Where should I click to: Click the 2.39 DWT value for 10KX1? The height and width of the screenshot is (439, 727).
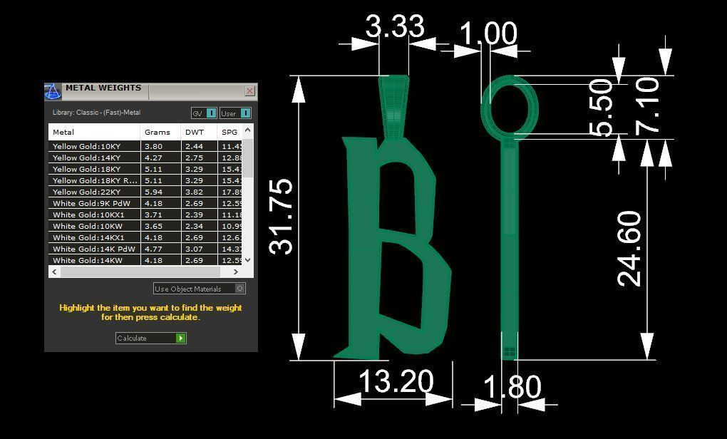pos(195,215)
